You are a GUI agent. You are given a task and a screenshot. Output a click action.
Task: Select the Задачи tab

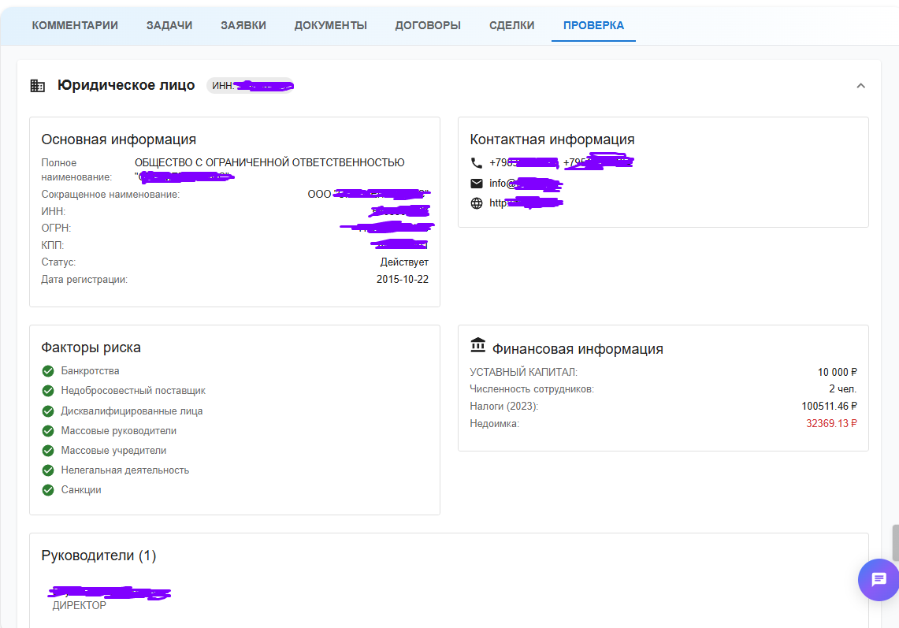169,25
